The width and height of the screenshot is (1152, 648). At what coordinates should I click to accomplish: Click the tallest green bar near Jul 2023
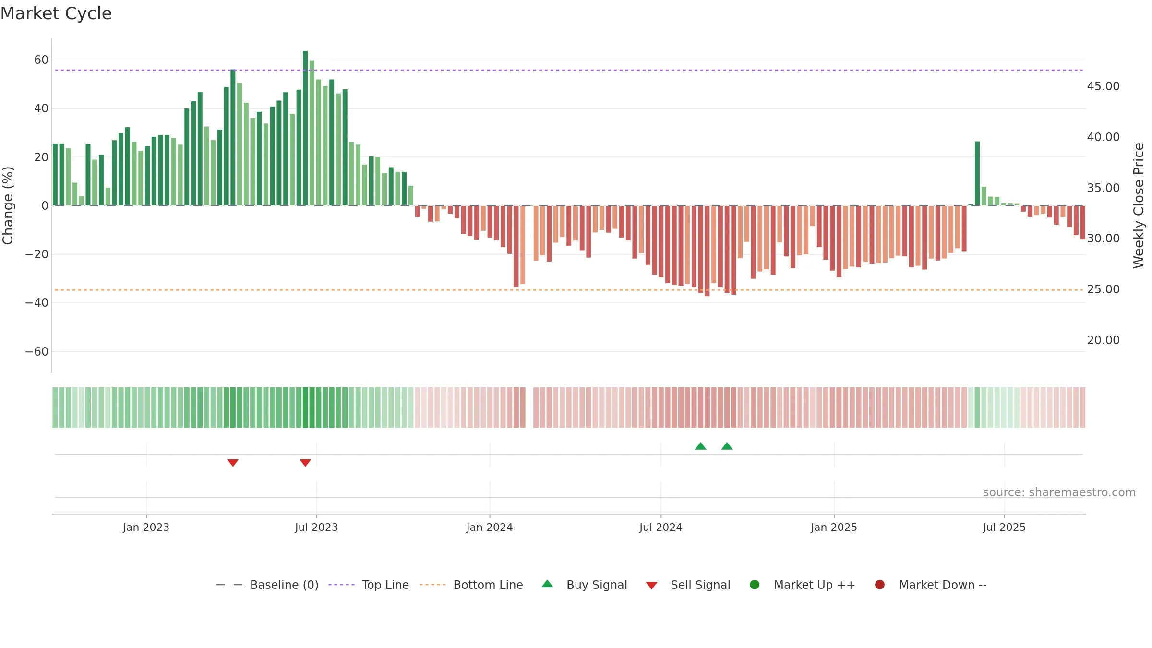click(305, 128)
